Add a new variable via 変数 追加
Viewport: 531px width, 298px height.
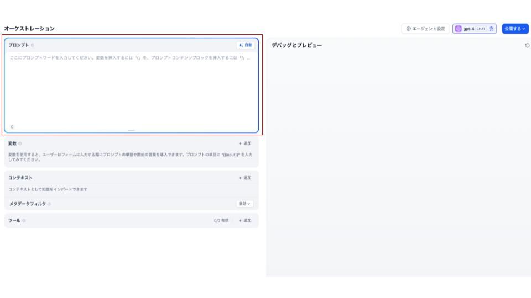[x=244, y=143]
